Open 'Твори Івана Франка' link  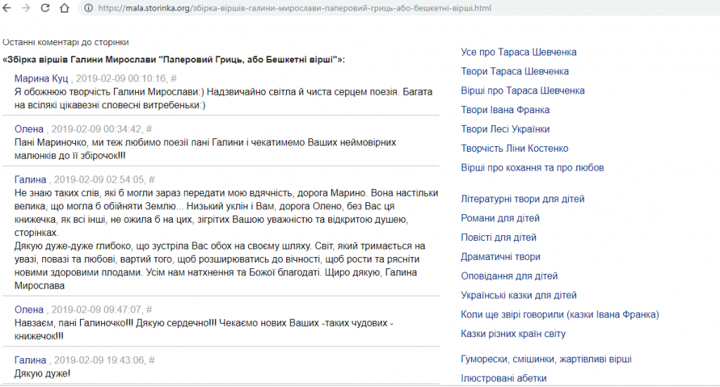tap(505, 110)
